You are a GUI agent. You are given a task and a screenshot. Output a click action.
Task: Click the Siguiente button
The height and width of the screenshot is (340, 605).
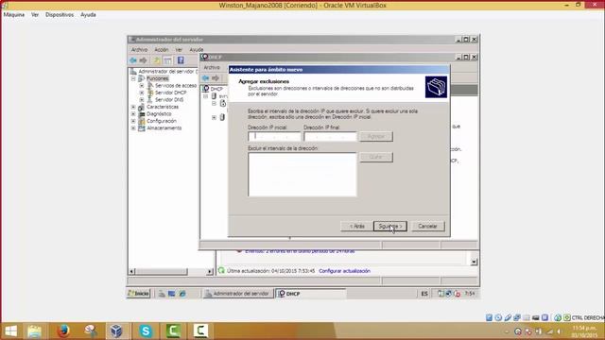pyautogui.click(x=390, y=227)
